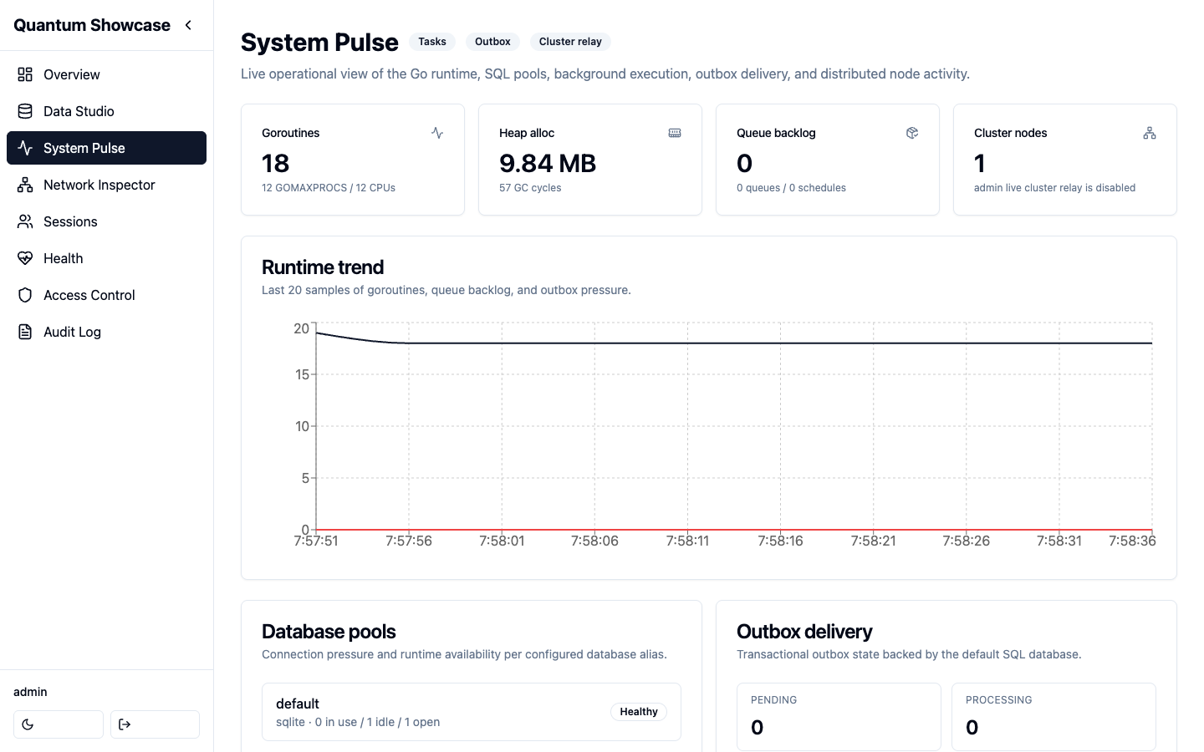This screenshot has width=1204, height=752.
Task: Toggle dark mode with moon button
Action: click(x=59, y=724)
